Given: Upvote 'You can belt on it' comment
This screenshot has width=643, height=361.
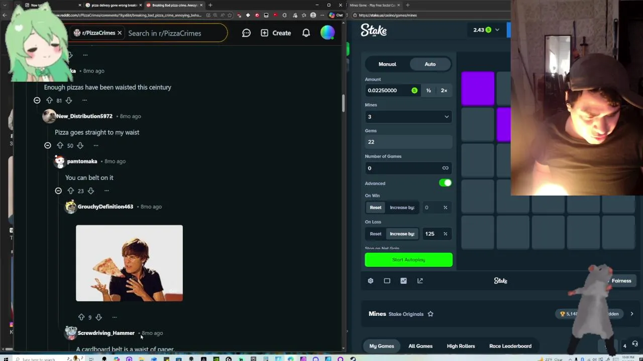Looking at the screenshot, I should (x=70, y=191).
